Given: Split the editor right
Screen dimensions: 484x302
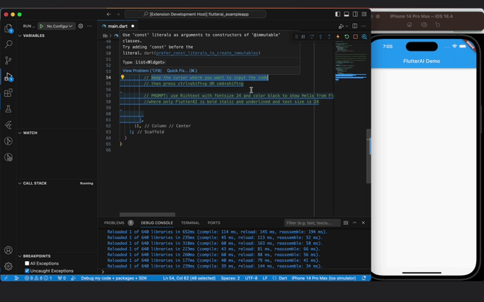Looking at the screenshot, I should (x=355, y=26).
